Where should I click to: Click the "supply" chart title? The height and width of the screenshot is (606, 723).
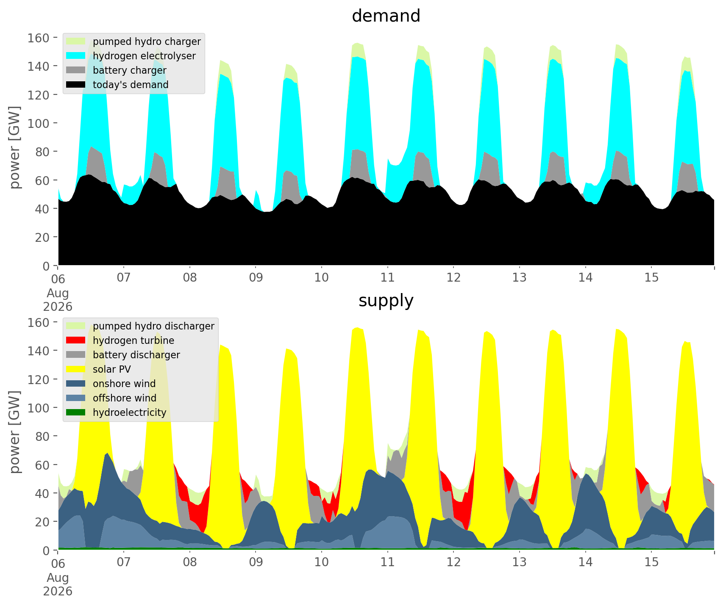pos(386,301)
